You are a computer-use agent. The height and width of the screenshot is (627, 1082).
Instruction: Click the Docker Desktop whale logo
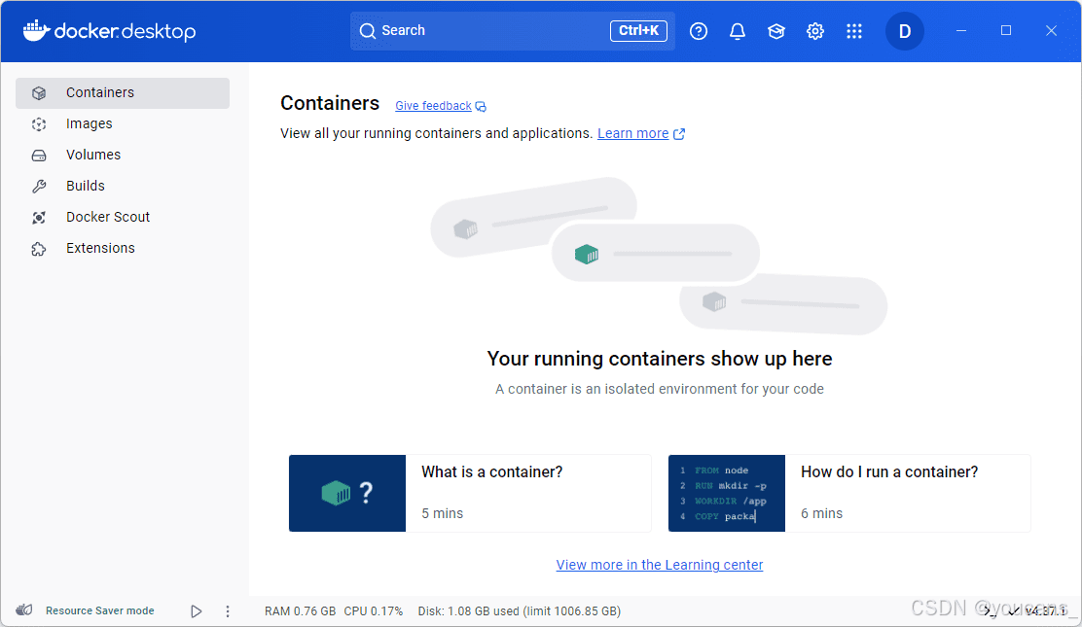[36, 30]
